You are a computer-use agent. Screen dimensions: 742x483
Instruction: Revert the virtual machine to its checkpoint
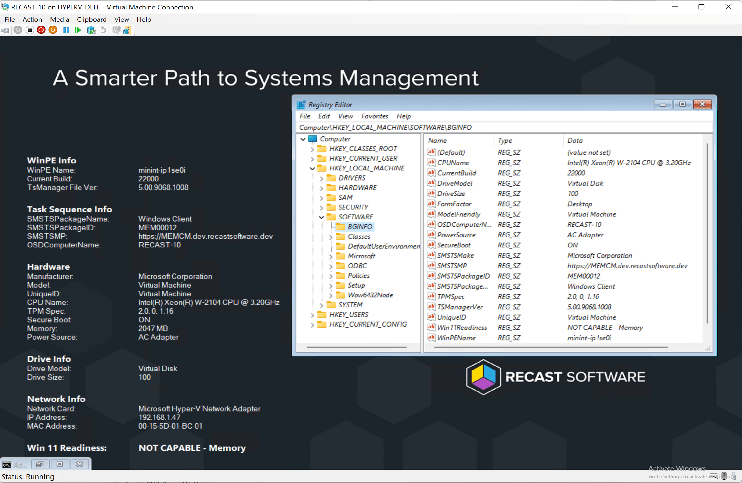[x=103, y=30]
